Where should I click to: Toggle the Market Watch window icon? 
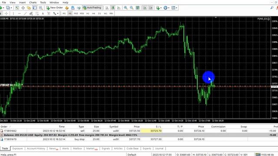(x=17, y=8)
